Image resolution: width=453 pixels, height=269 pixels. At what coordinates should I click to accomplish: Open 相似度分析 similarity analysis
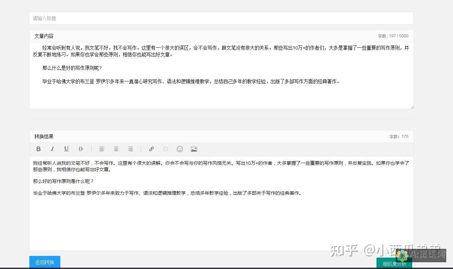point(394,264)
